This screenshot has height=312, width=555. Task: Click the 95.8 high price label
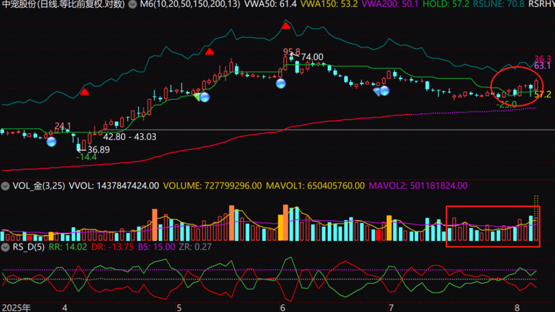click(x=291, y=52)
